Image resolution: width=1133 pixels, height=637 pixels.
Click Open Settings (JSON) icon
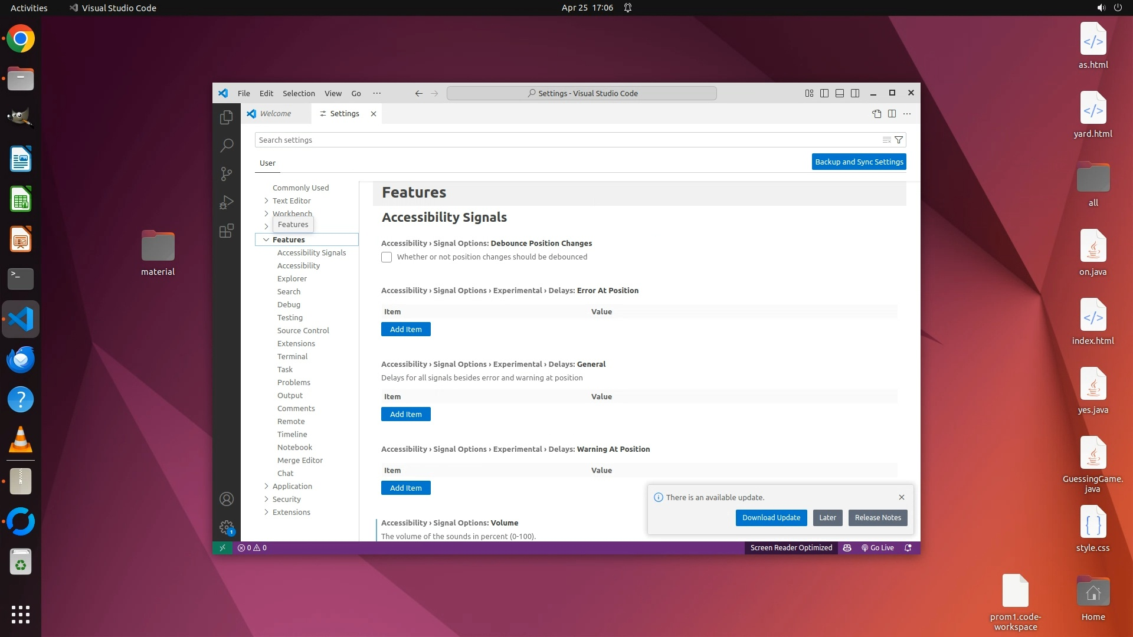[x=876, y=114]
